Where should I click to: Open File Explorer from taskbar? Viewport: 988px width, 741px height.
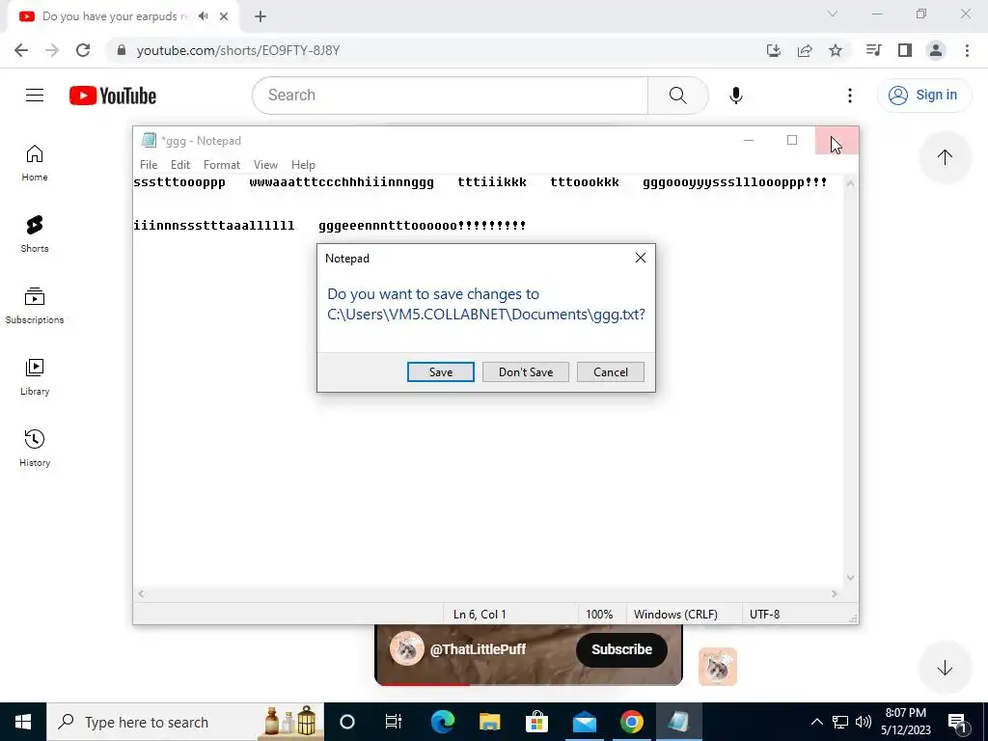point(489,722)
